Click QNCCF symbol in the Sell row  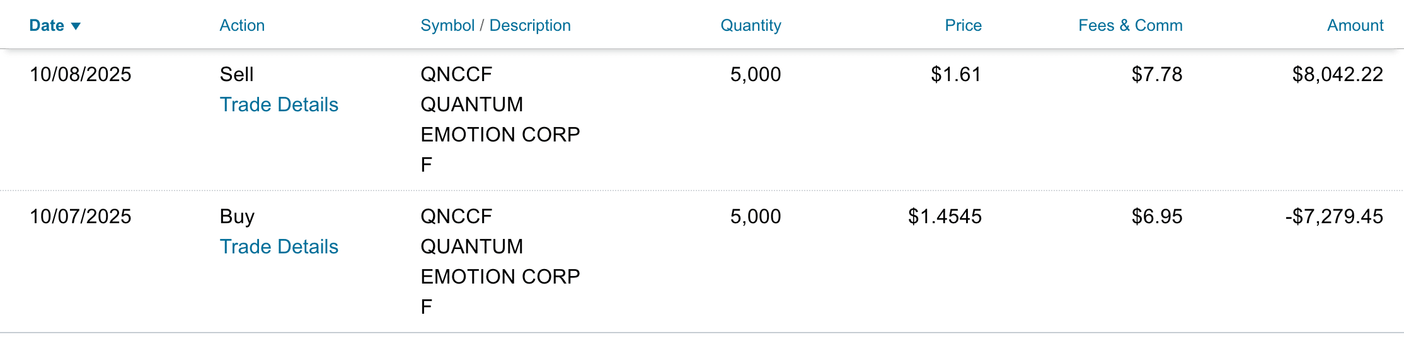point(456,74)
